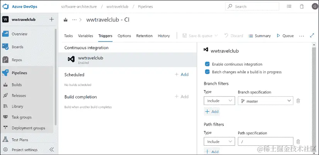The width and height of the screenshot is (319, 155).
Task: Open the work items list icon in header
Action: pyautogui.click(x=289, y=7)
